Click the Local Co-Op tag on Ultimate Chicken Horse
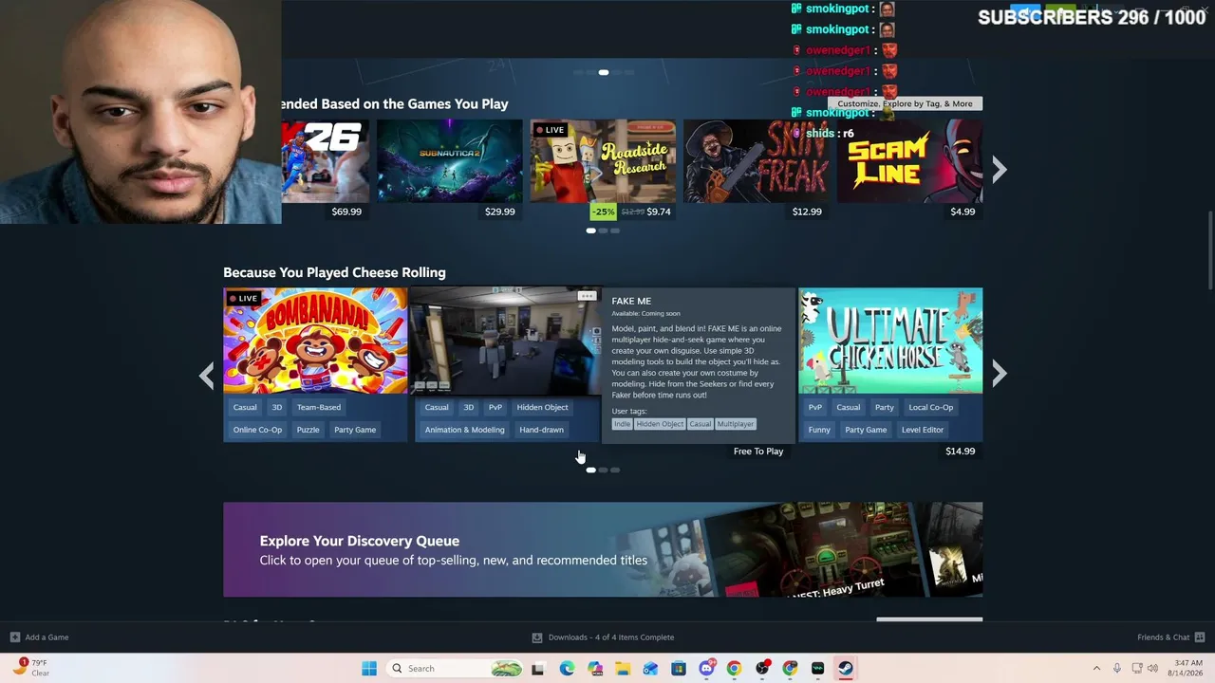 tap(931, 407)
